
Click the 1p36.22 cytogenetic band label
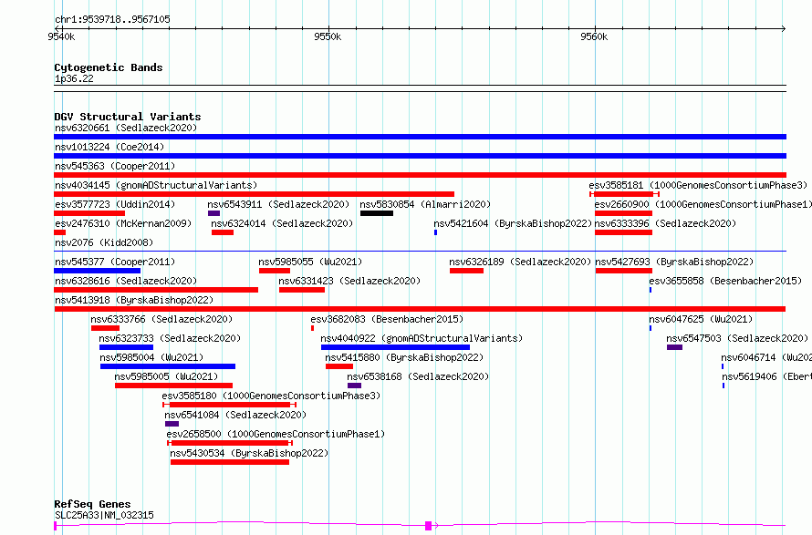(x=74, y=79)
